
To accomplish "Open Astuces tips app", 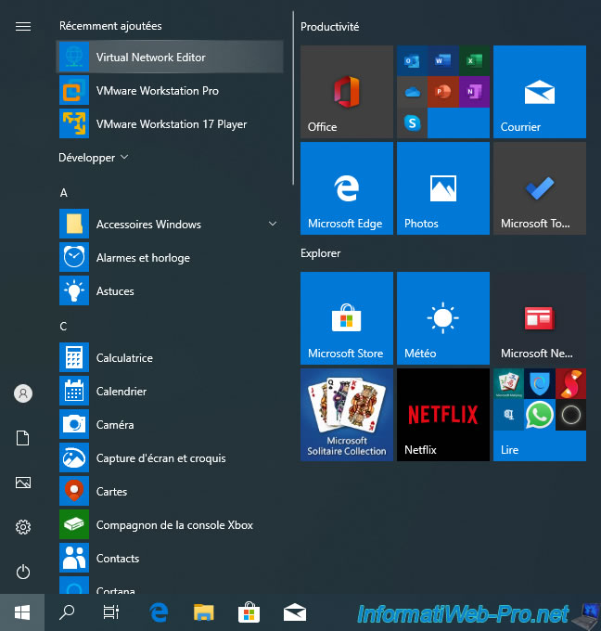I will [170, 291].
